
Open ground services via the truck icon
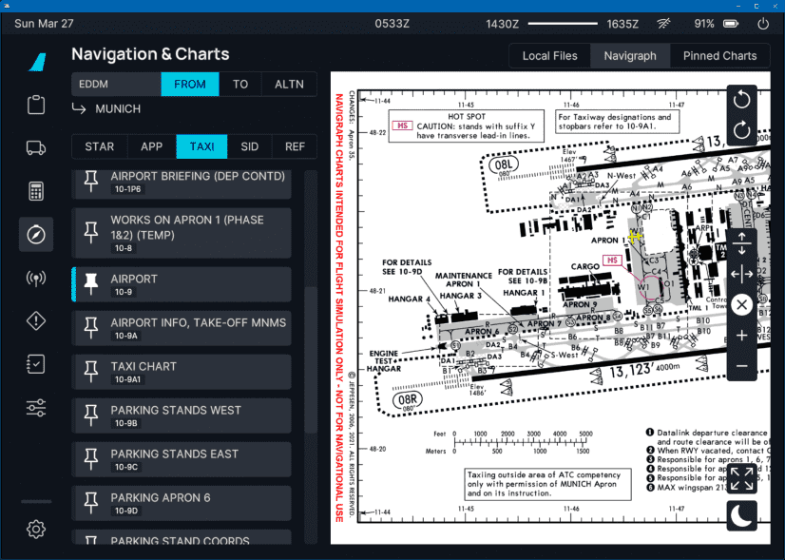tap(35, 147)
